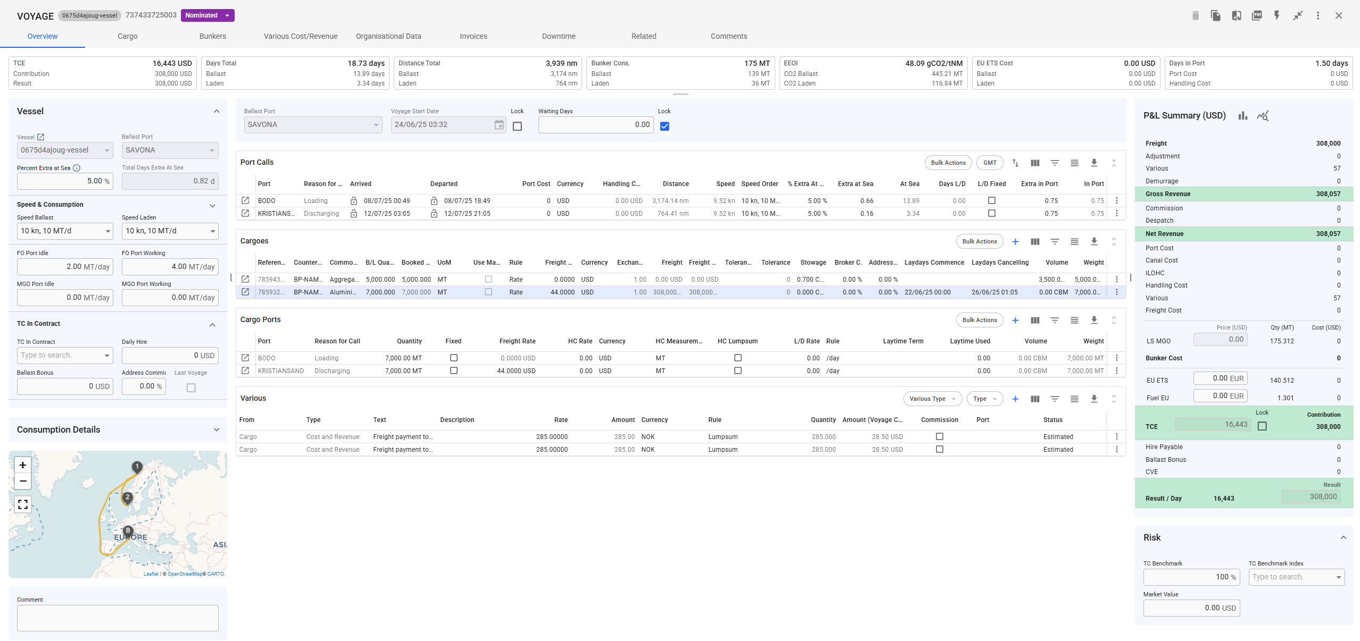The image size is (1360, 641).
Task: Switch to the Bunkers tab
Action: [212, 36]
